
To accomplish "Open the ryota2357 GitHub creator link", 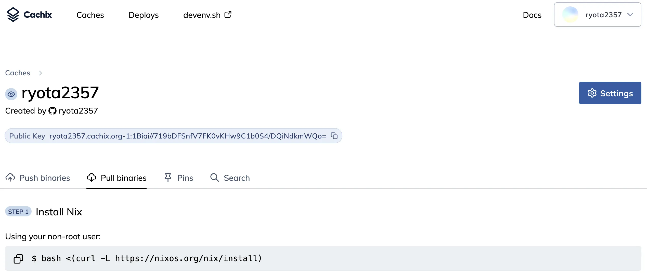I will tap(78, 111).
